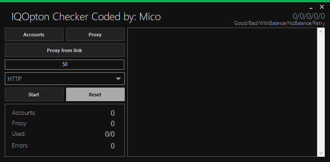Click the Used: 0/0 value
Image resolution: width=330 pixels, height=162 pixels.
point(110,134)
